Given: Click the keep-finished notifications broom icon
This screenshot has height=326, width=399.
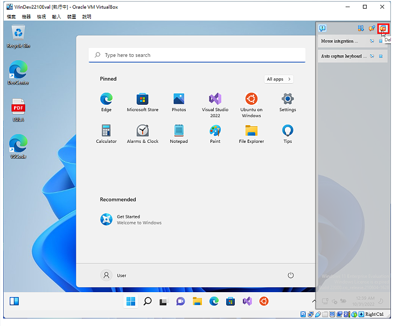Looking at the screenshot, I should coord(372,28).
